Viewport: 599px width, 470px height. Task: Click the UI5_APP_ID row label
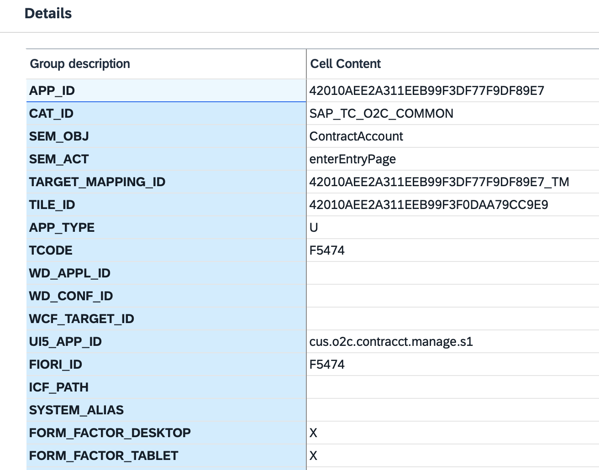[166, 341]
